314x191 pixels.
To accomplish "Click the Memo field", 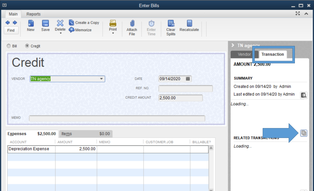I will [117, 118].
